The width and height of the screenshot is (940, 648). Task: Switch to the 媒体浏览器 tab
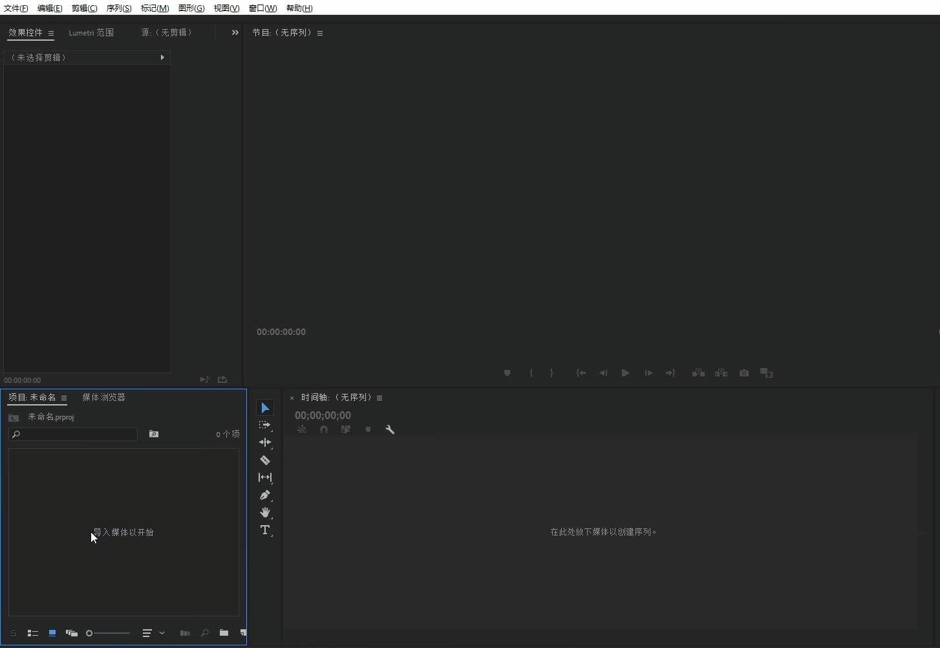[103, 397]
